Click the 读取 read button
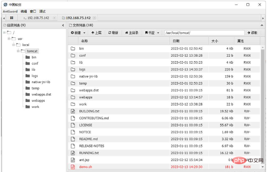Image resolution: width=267 pixels, height=172 pixels. 252,33
